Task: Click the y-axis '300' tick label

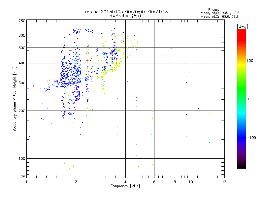Action: [22, 83]
